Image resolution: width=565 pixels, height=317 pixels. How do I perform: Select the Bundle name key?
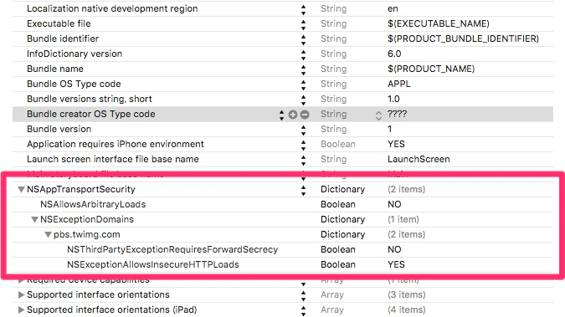pos(55,69)
